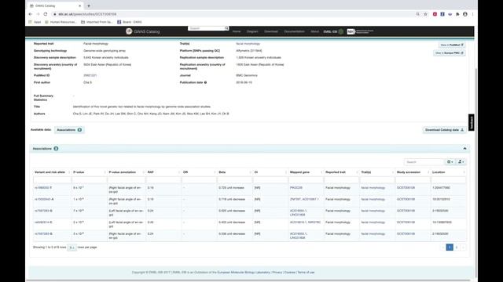Image resolution: width=503 pixels, height=282 pixels.
Task: Click the GWAS Catalog logo icon
Action: [129, 31]
